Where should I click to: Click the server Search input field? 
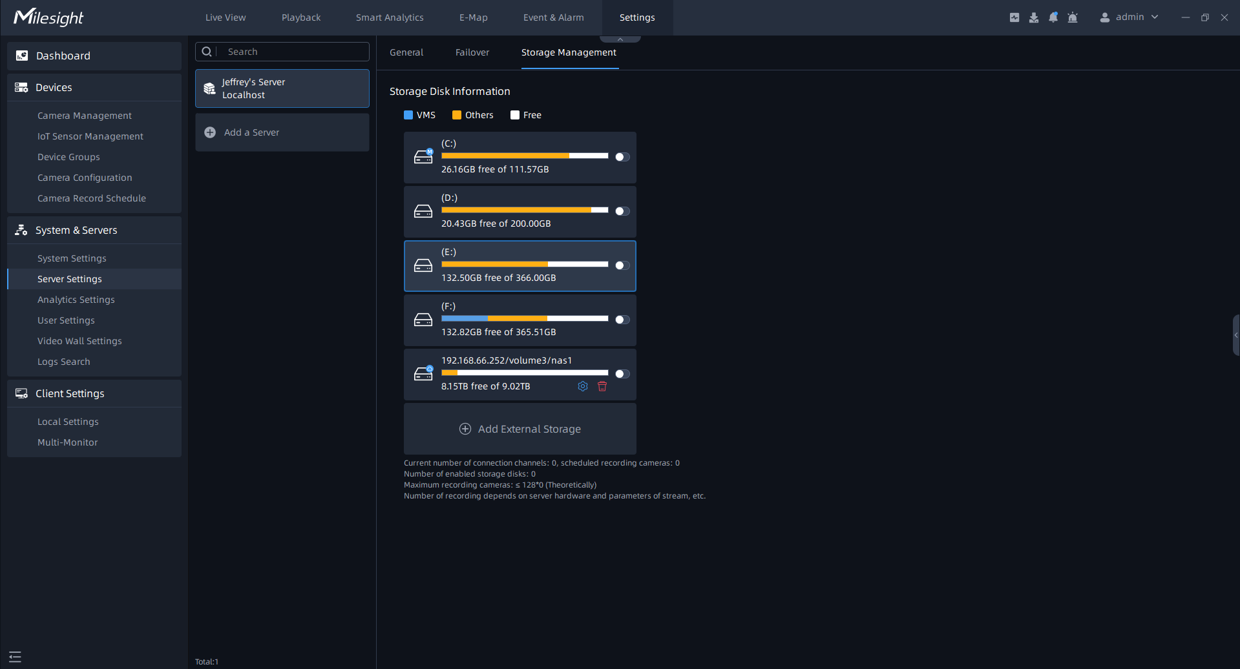point(294,52)
